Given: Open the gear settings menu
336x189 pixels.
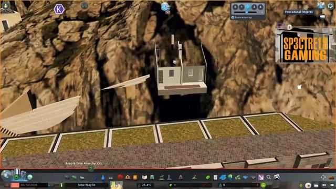Looking at the screenshot, I should pyautogui.click(x=330, y=6).
